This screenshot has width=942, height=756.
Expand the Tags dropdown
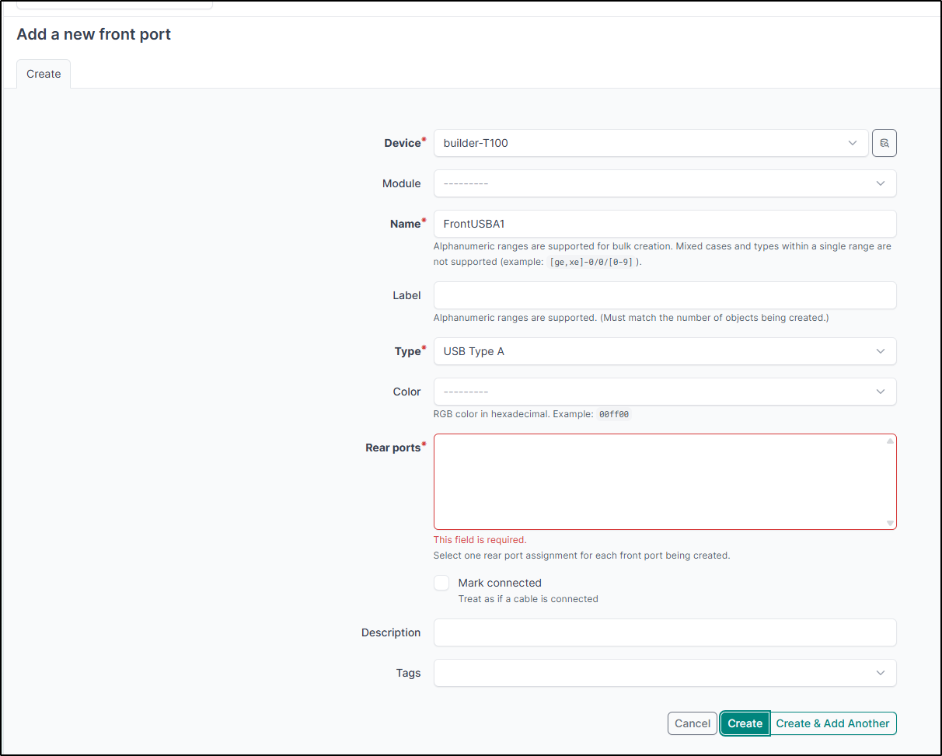pos(665,673)
